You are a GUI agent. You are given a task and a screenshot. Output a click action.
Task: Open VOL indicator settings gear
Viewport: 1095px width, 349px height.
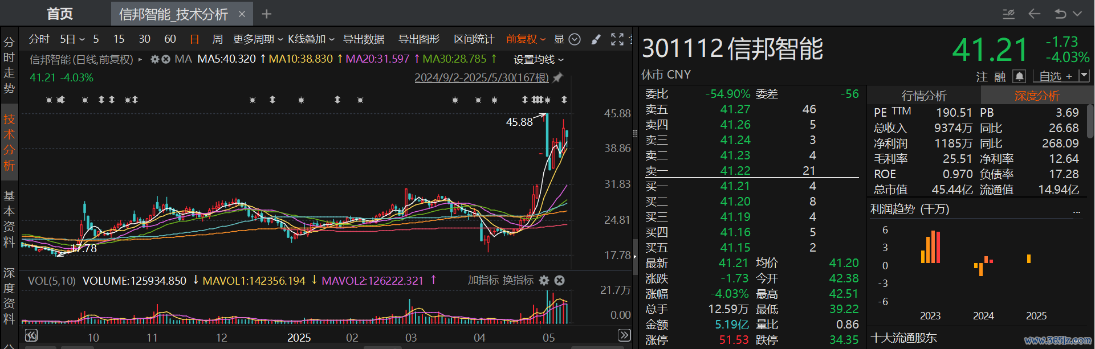pos(544,280)
